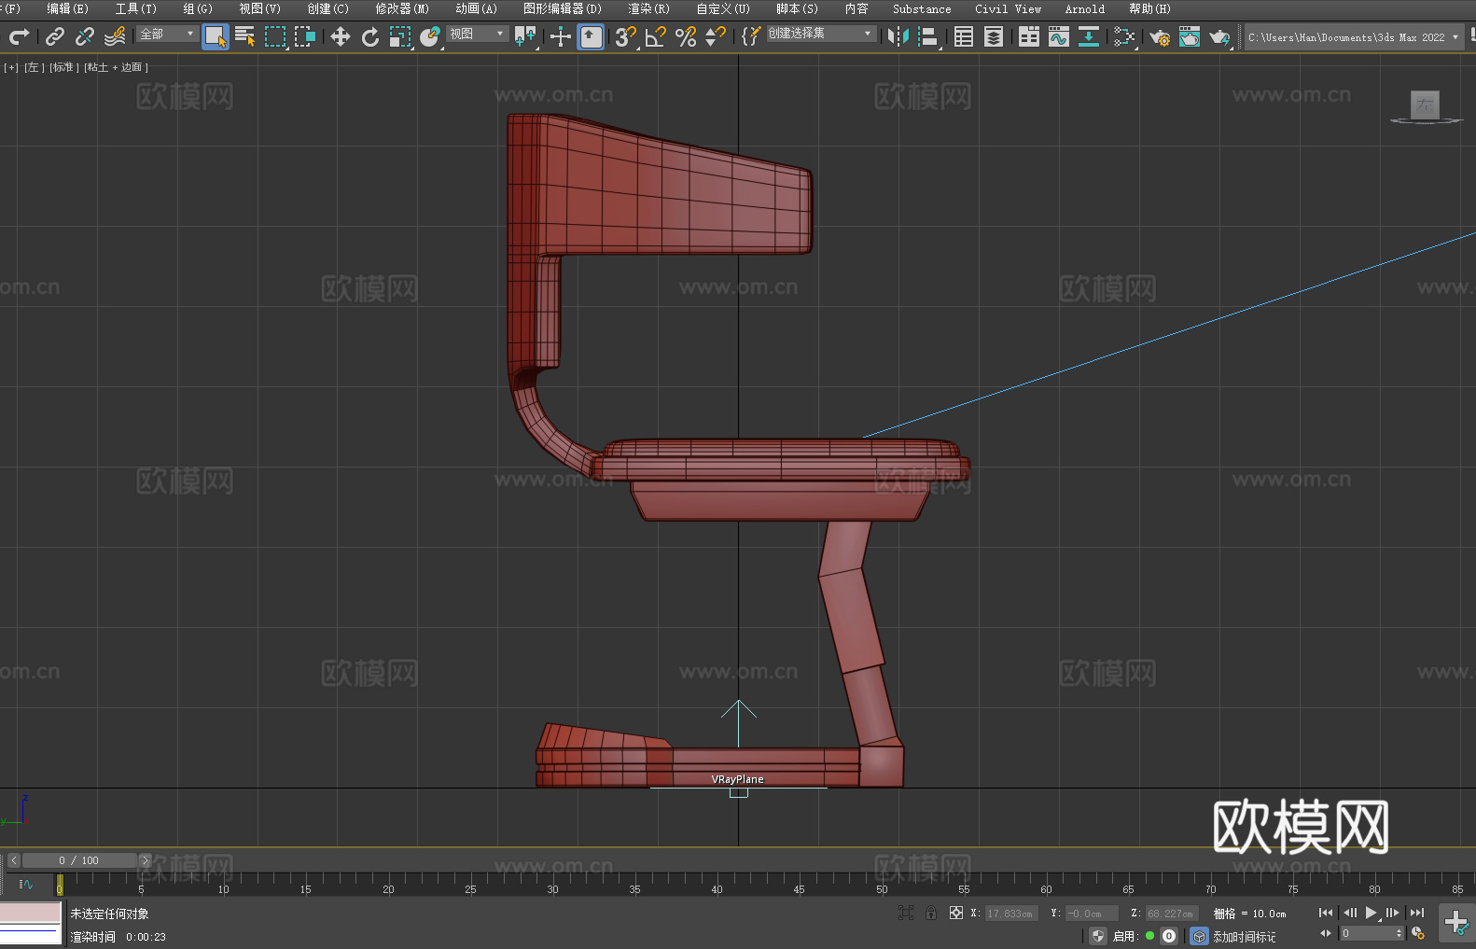This screenshot has width=1476, height=949.
Task: Click the Align tool icon
Action: click(928, 36)
